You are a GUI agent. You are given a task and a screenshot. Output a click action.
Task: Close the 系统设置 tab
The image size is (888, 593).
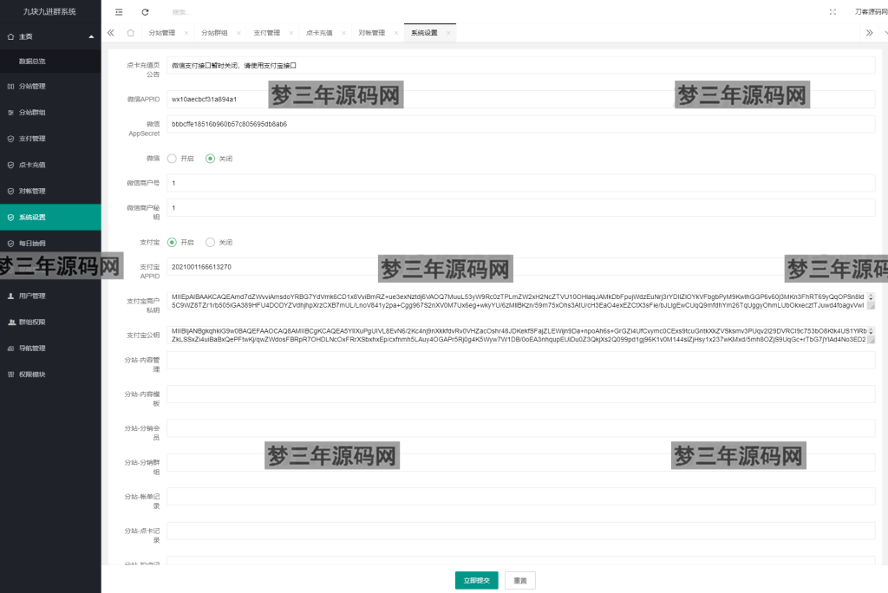(448, 33)
